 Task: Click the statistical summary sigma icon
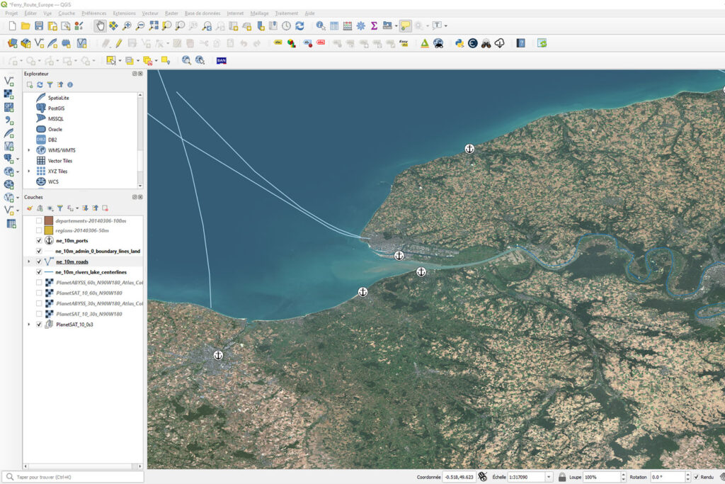pyautogui.click(x=374, y=26)
